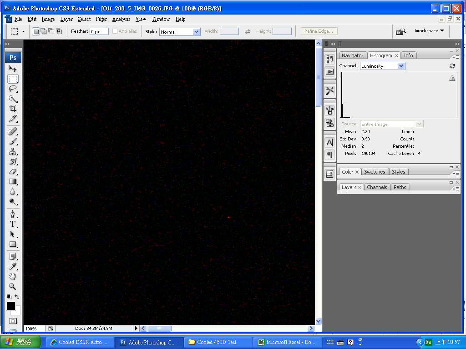Switch to the Channels tab

coord(377,187)
